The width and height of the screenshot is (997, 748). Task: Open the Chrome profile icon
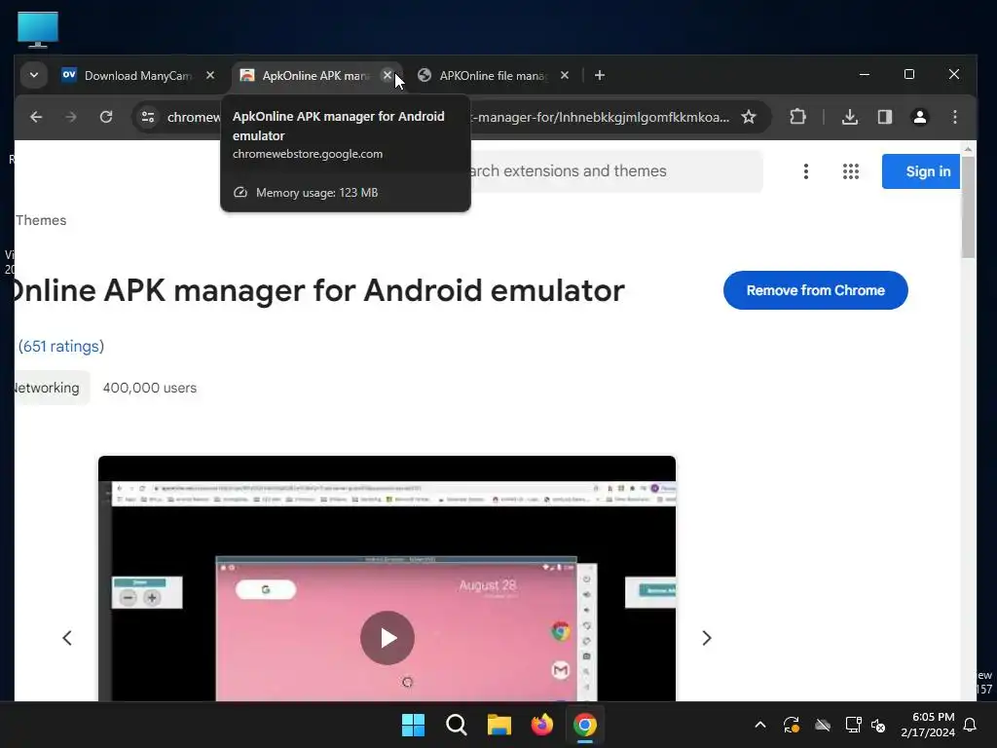pyautogui.click(x=920, y=117)
